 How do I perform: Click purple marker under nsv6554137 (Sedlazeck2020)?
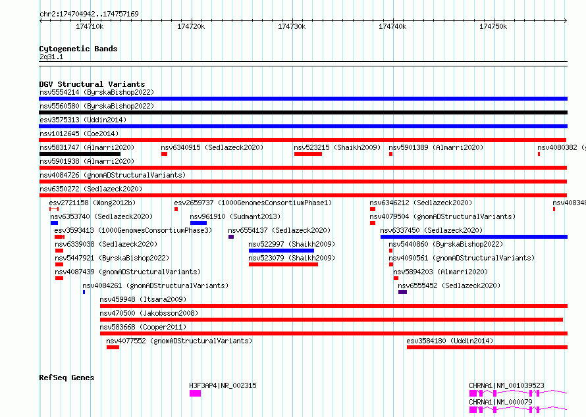point(231,237)
